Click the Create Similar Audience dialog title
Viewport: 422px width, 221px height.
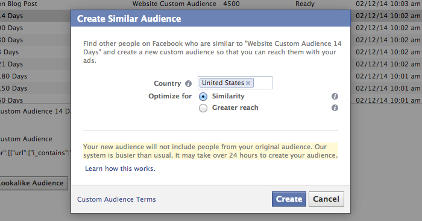pyautogui.click(x=129, y=19)
